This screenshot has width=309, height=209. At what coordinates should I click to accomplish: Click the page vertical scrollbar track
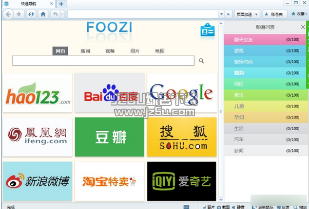click(x=221, y=112)
